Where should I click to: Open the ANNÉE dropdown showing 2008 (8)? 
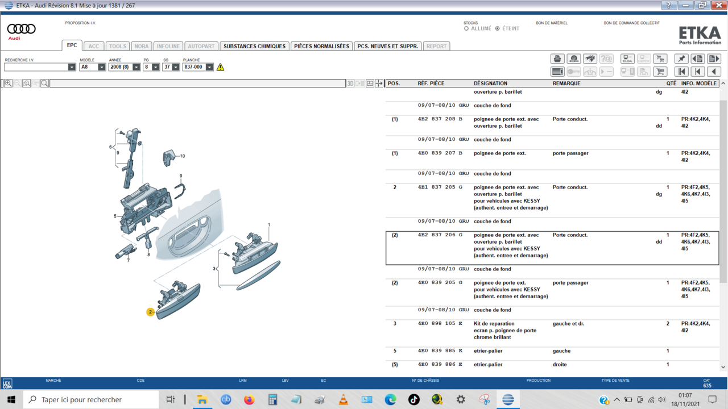tap(136, 67)
